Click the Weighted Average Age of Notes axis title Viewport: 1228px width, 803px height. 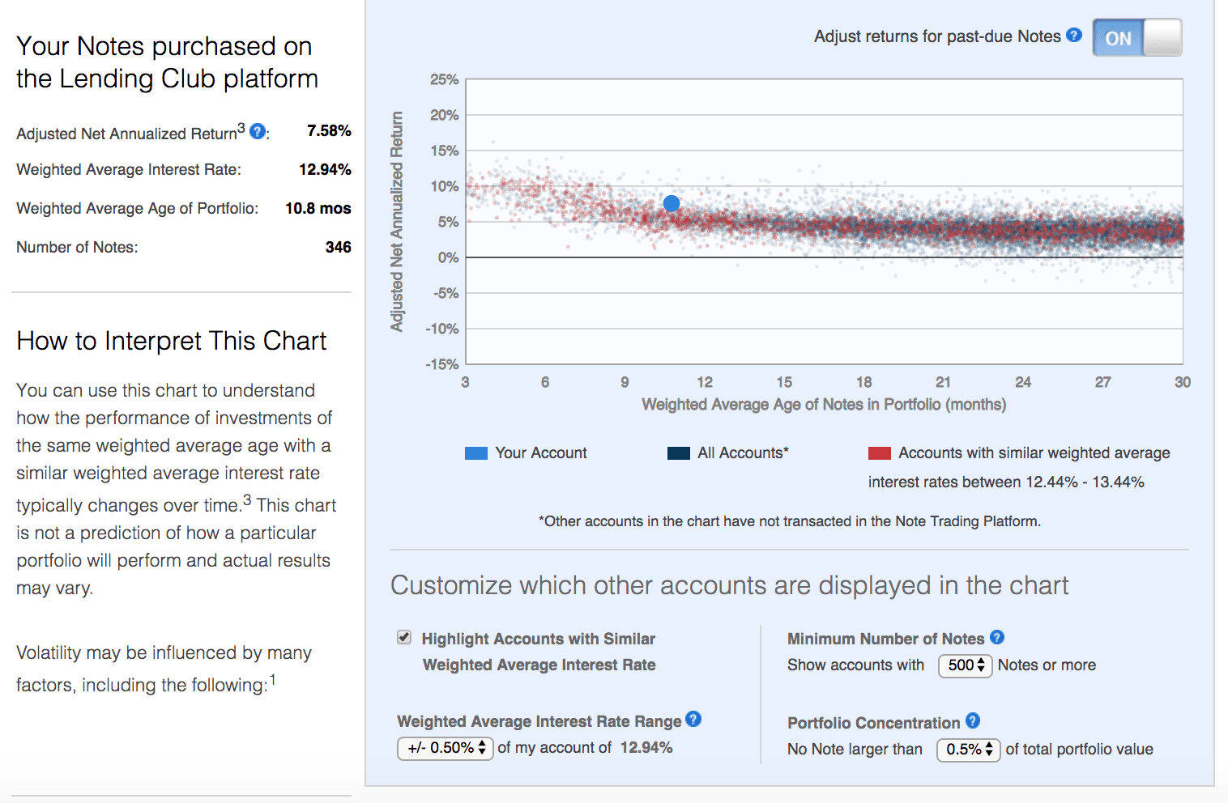point(824,404)
